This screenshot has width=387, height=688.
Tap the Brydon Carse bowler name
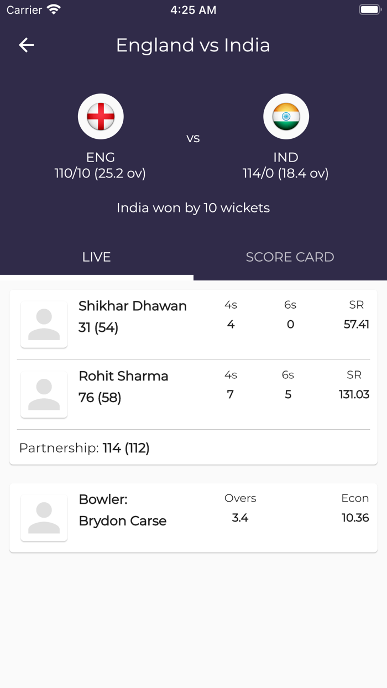point(123,521)
